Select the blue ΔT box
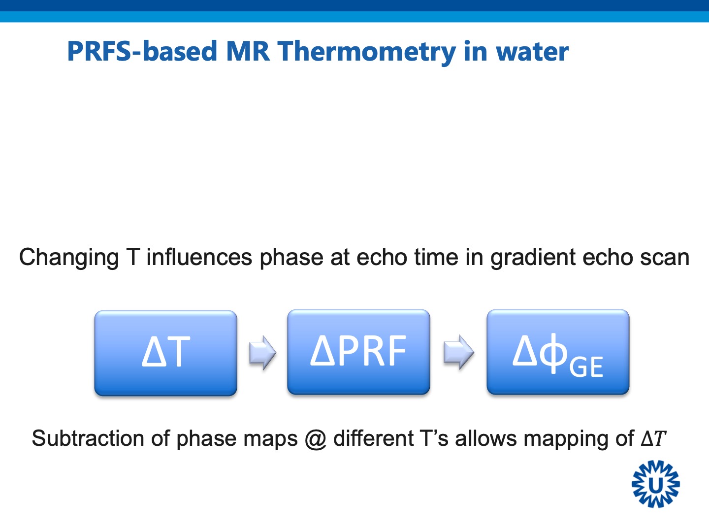 point(165,353)
